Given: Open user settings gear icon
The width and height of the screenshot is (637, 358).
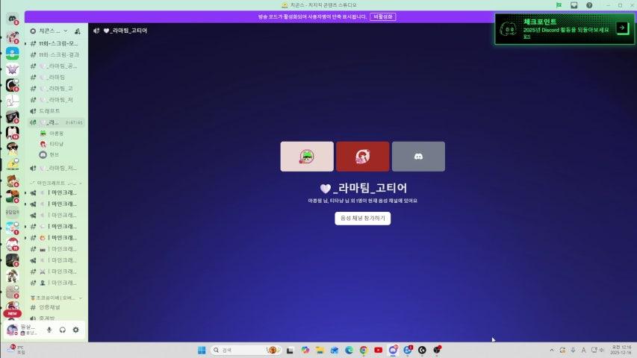Looking at the screenshot, I should 76,330.
